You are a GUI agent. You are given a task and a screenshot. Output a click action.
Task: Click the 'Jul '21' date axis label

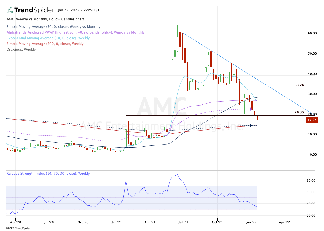[x=183, y=222]
